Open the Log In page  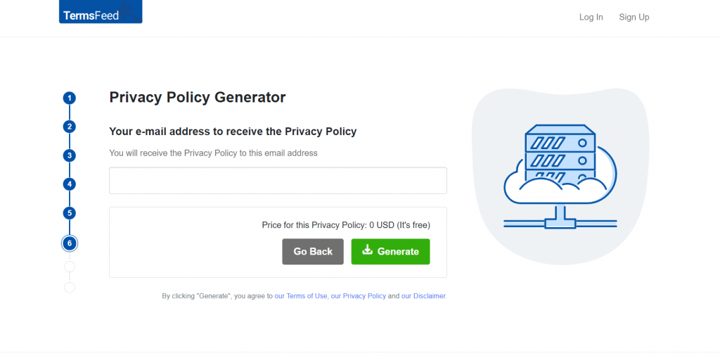[591, 17]
